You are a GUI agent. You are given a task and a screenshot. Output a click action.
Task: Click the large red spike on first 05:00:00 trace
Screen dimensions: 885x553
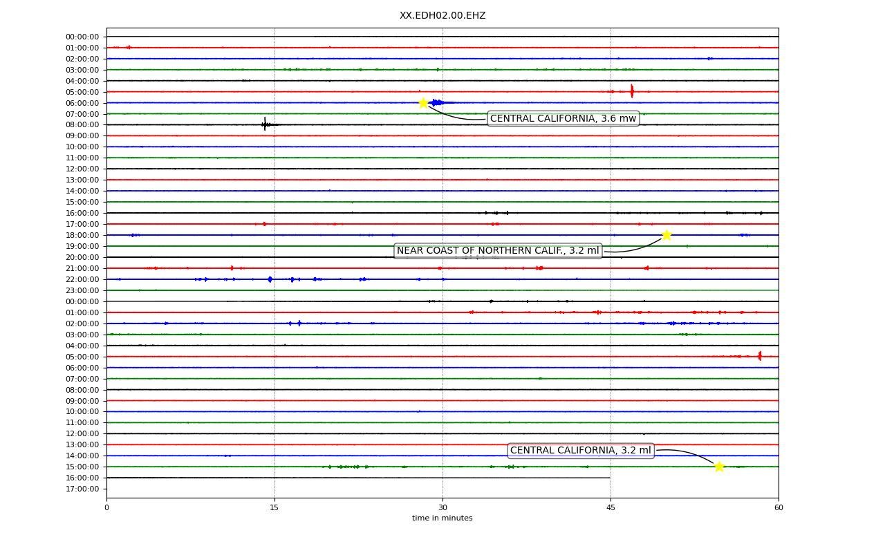pos(631,91)
